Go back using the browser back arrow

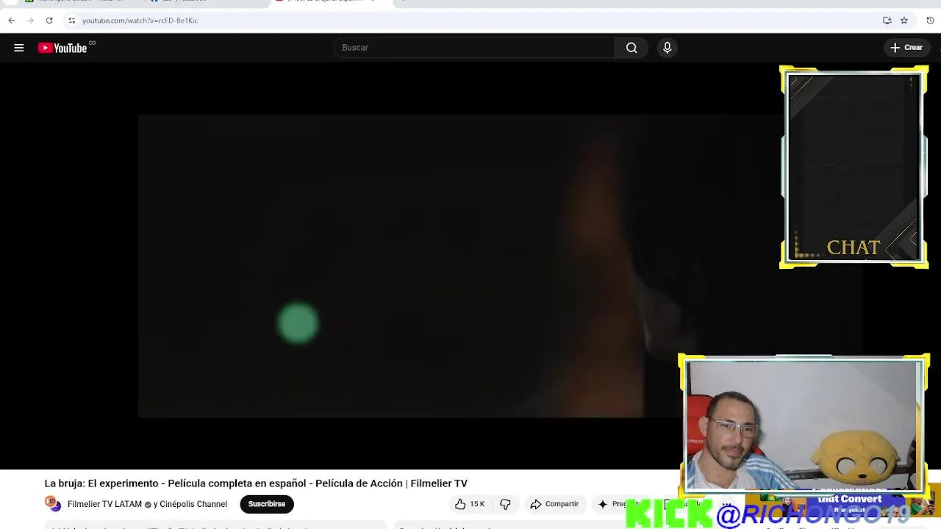click(12, 21)
